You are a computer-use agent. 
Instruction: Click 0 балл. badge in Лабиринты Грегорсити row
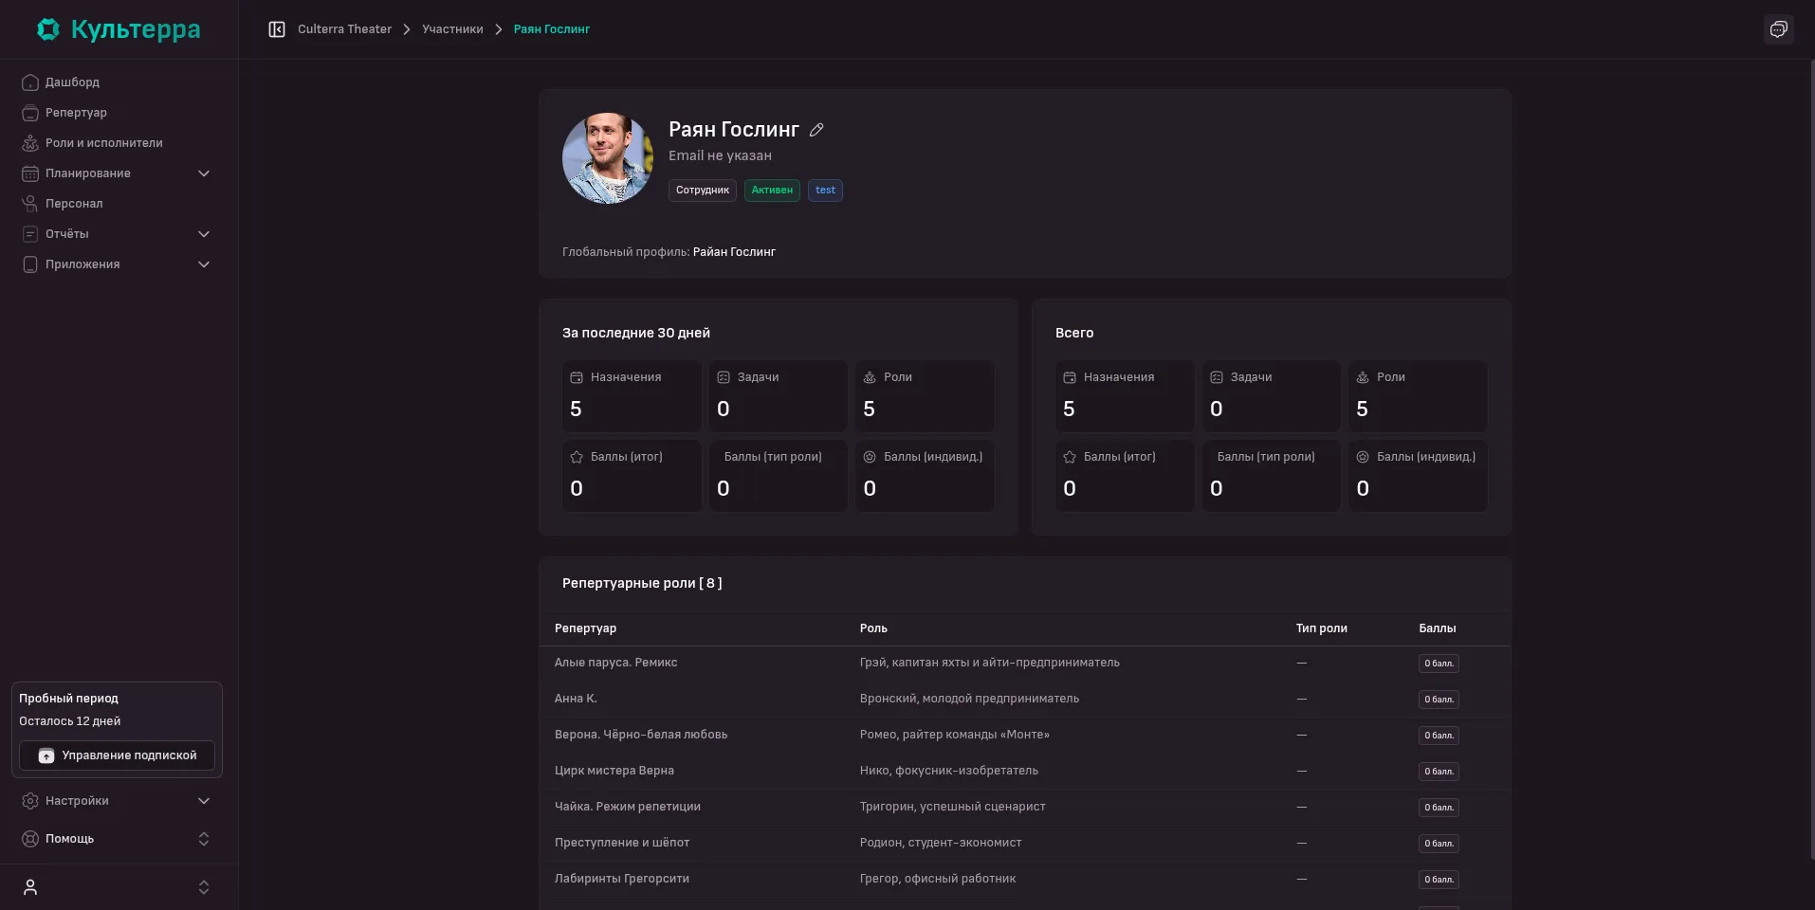1439,880
